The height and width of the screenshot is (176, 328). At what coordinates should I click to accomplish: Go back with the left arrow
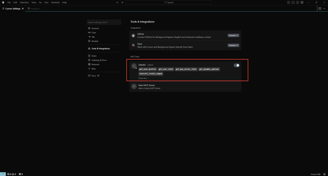117,2
